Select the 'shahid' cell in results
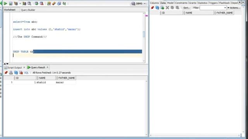 (x=46, y=82)
